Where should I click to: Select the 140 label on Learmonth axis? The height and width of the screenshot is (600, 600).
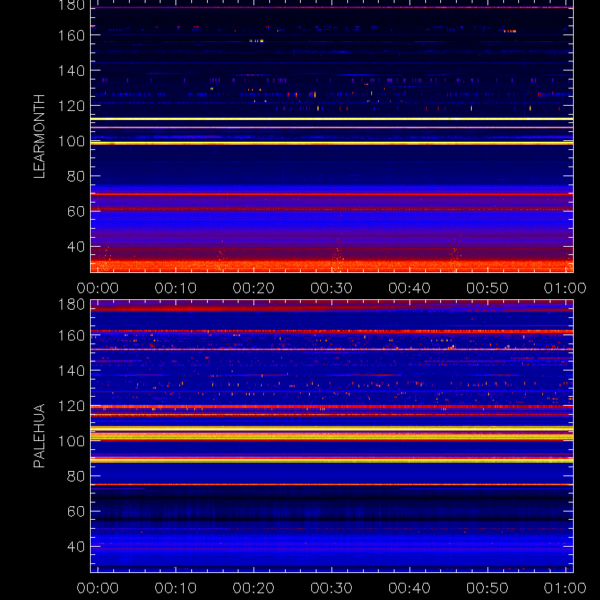tap(71, 70)
